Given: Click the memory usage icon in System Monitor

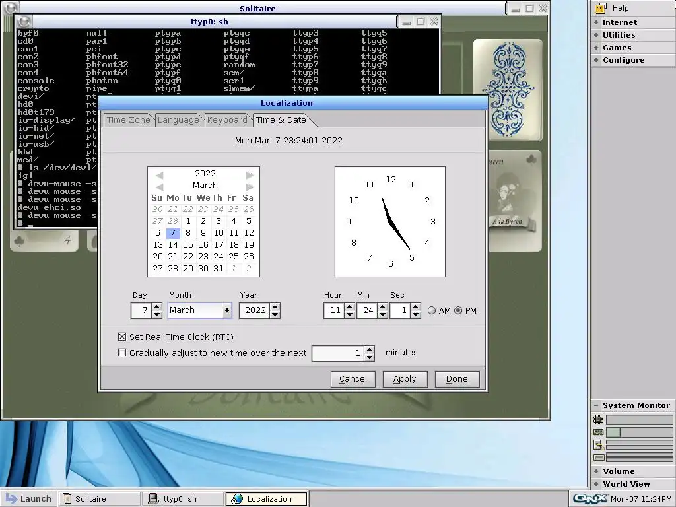Looking at the screenshot, I should [598, 432].
